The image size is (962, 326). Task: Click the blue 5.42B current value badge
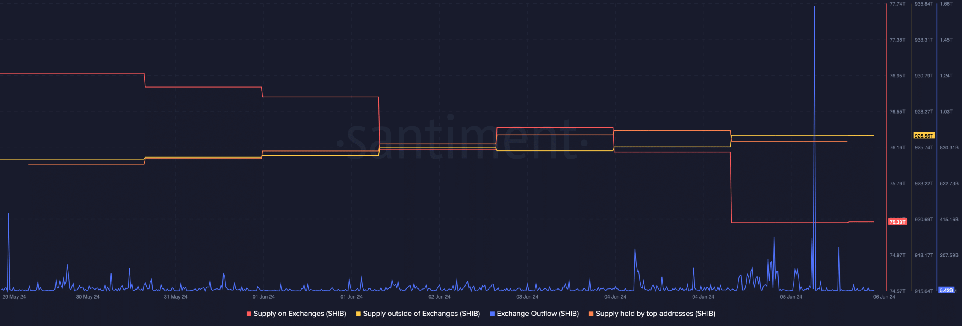click(x=946, y=290)
